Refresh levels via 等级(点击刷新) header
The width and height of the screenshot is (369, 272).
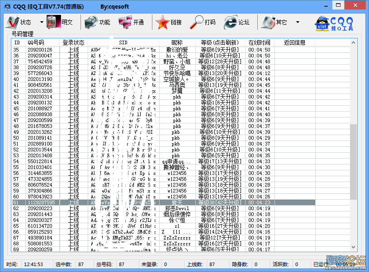[x=220, y=42]
